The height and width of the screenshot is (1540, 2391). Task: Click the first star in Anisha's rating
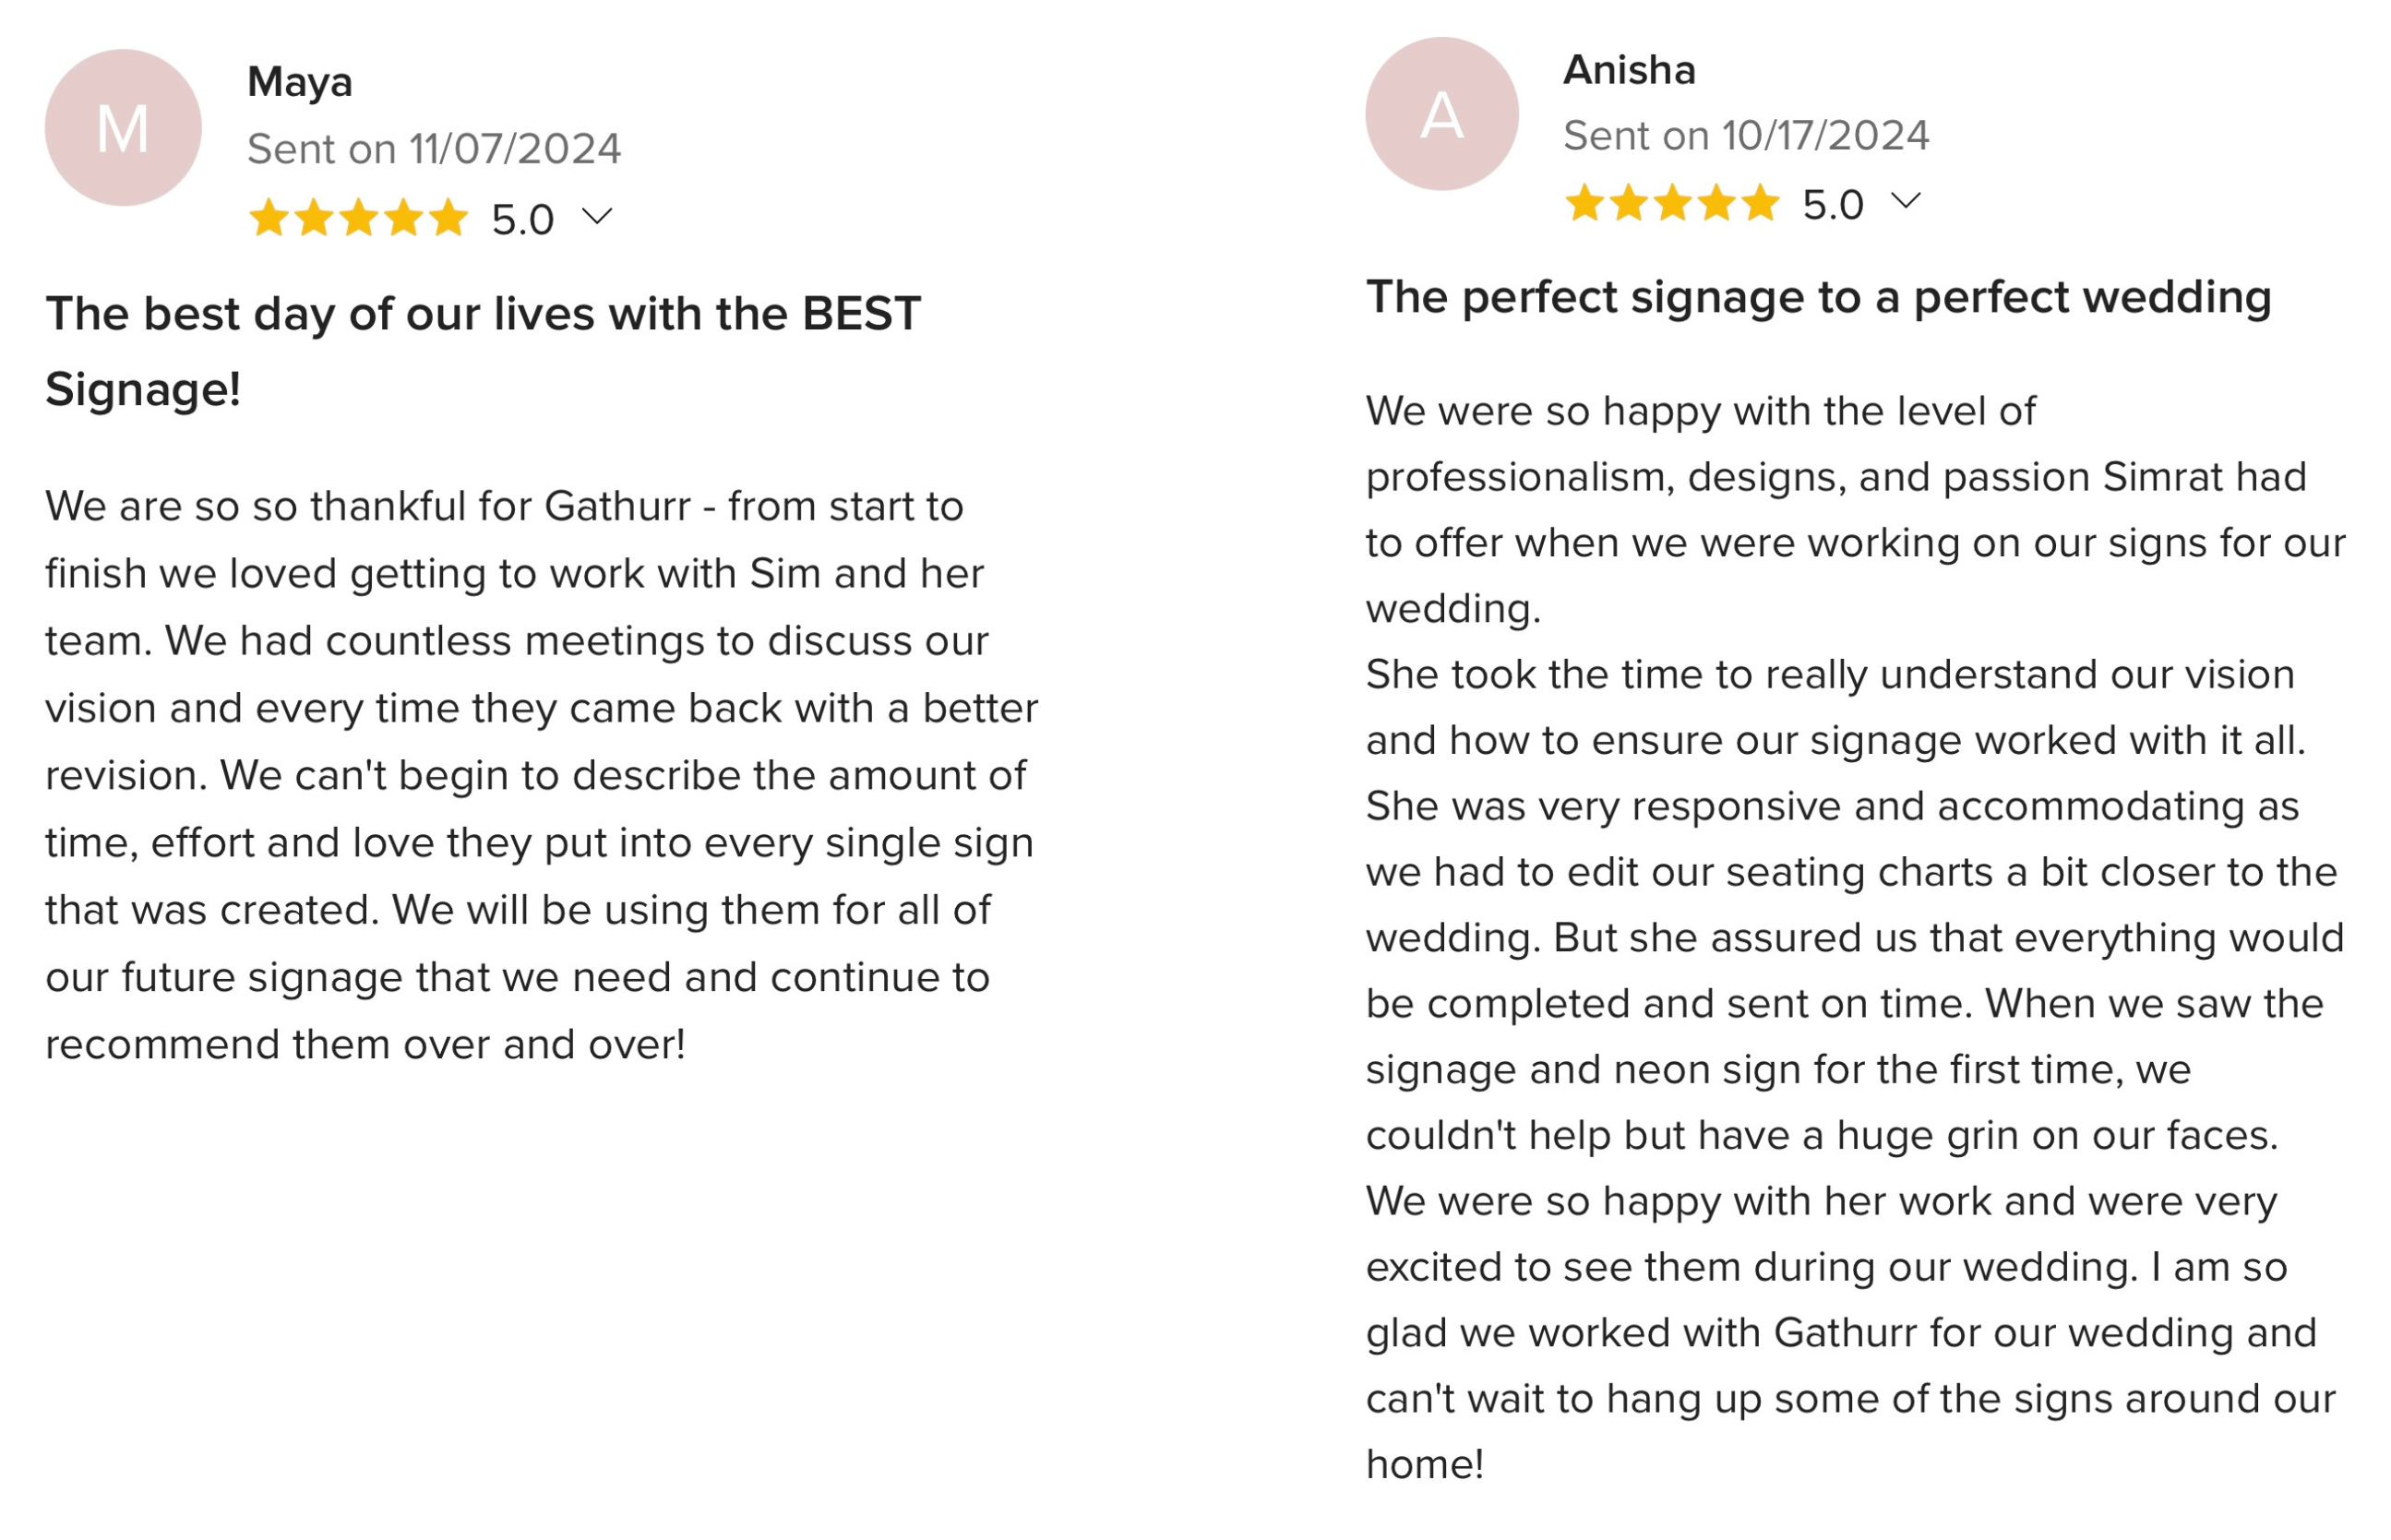click(1584, 202)
